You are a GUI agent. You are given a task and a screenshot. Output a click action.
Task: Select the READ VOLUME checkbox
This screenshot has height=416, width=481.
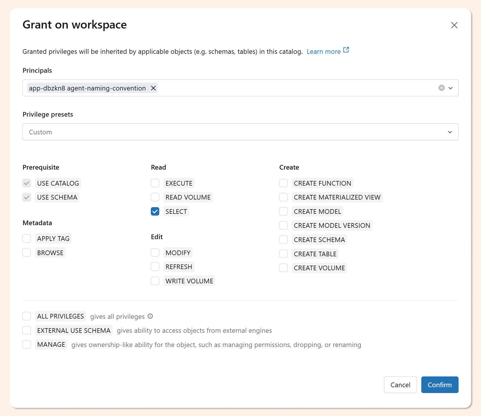155,197
